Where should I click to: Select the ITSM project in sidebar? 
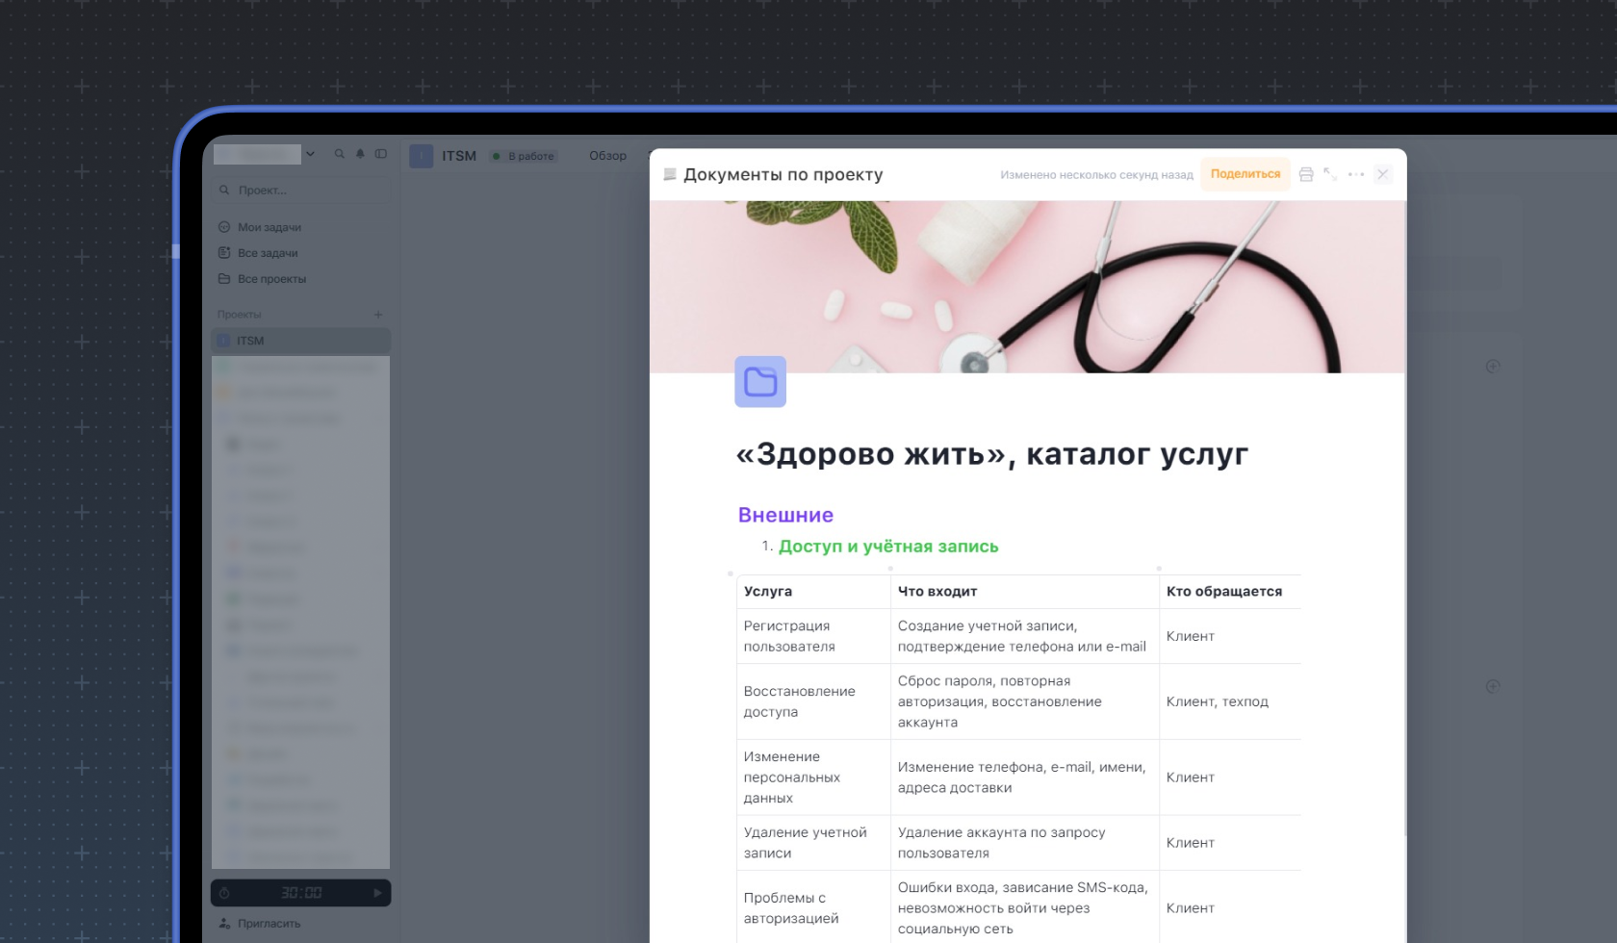coord(301,341)
